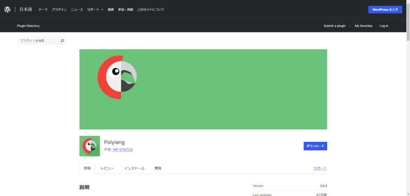Open the WP SYNTEX author link
Screen dimensions: 410x196
123,150
